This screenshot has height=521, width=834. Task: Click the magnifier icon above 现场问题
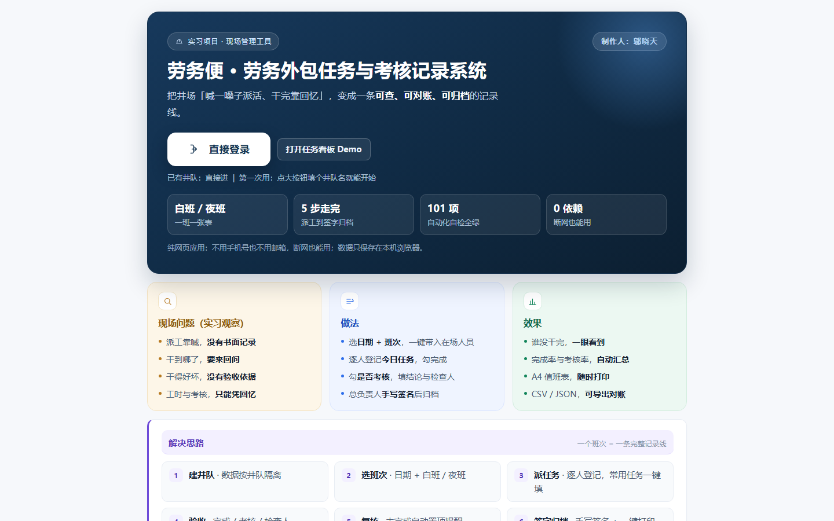pos(167,301)
